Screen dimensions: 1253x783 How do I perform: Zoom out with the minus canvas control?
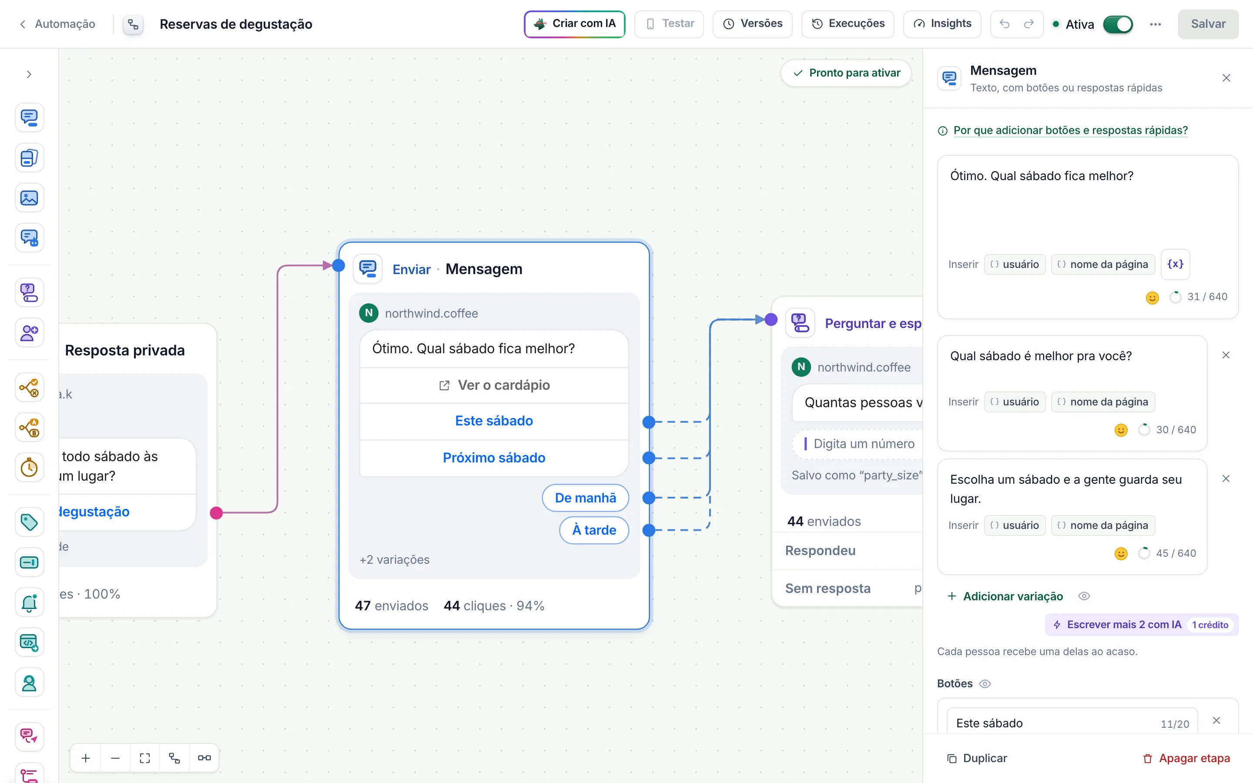115,758
